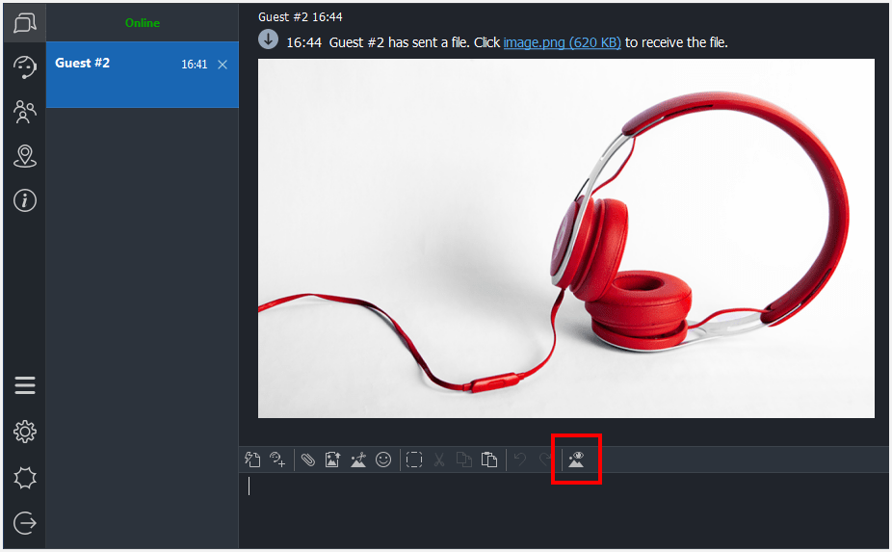The width and height of the screenshot is (892, 552).
Task: Open the settings gear in sidebar
Action: [x=25, y=432]
